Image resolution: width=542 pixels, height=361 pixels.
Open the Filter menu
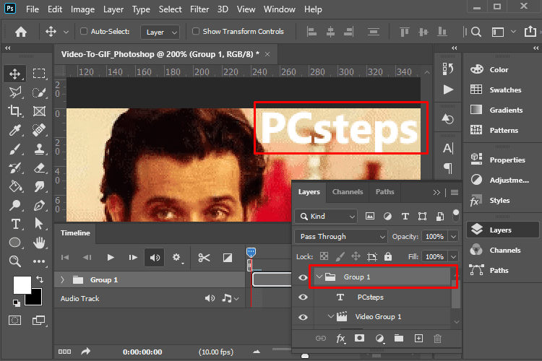tap(199, 9)
